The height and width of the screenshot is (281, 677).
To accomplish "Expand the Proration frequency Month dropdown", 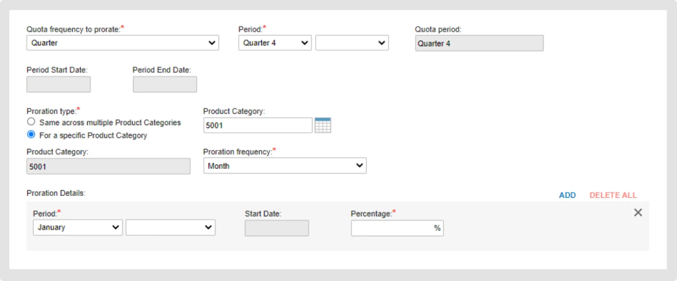I will point(284,166).
